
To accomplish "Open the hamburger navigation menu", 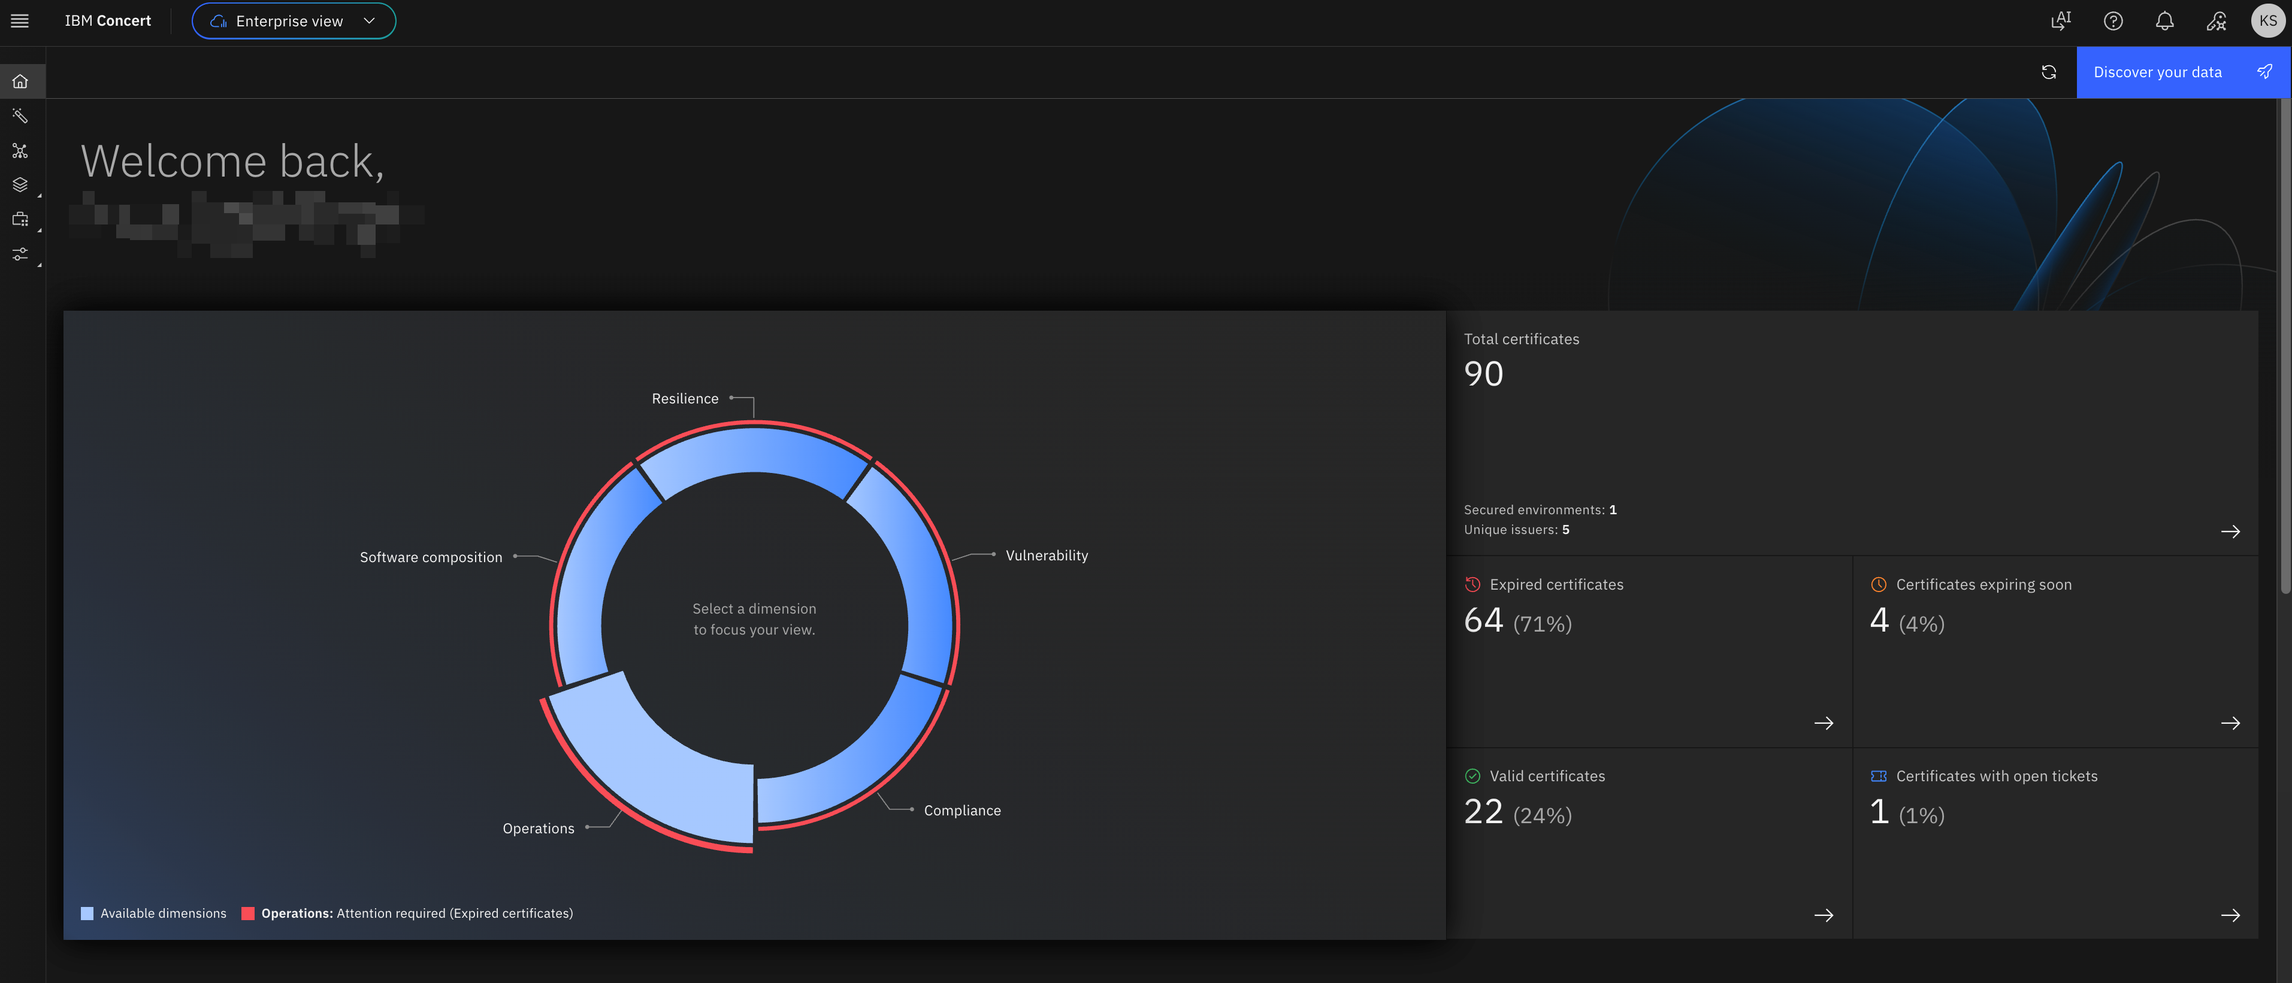I will click(x=20, y=20).
